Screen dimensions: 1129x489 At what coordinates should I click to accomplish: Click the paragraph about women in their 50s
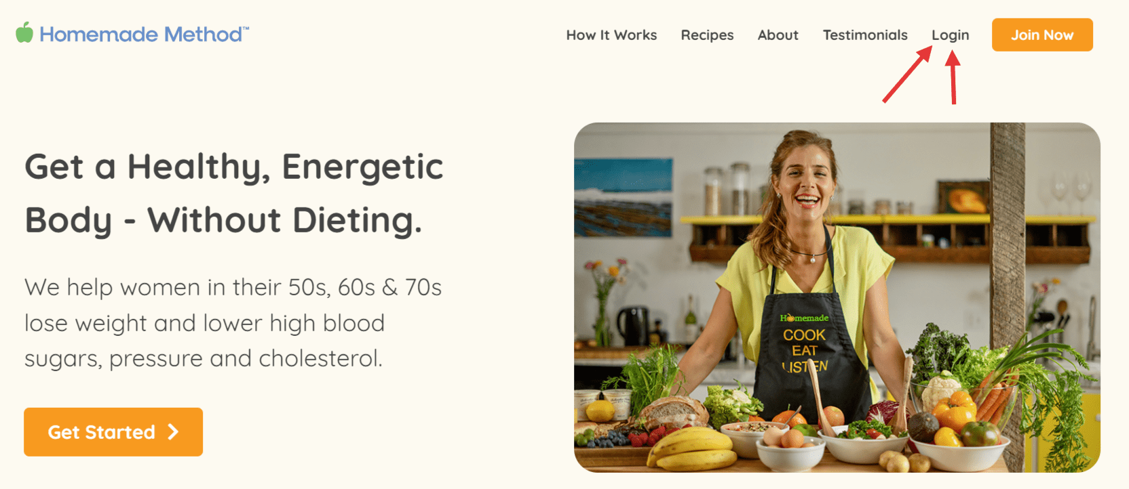coord(233,322)
